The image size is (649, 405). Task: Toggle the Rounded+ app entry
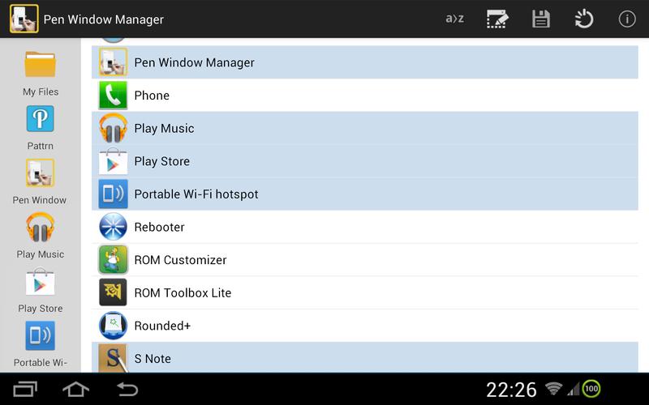365,326
